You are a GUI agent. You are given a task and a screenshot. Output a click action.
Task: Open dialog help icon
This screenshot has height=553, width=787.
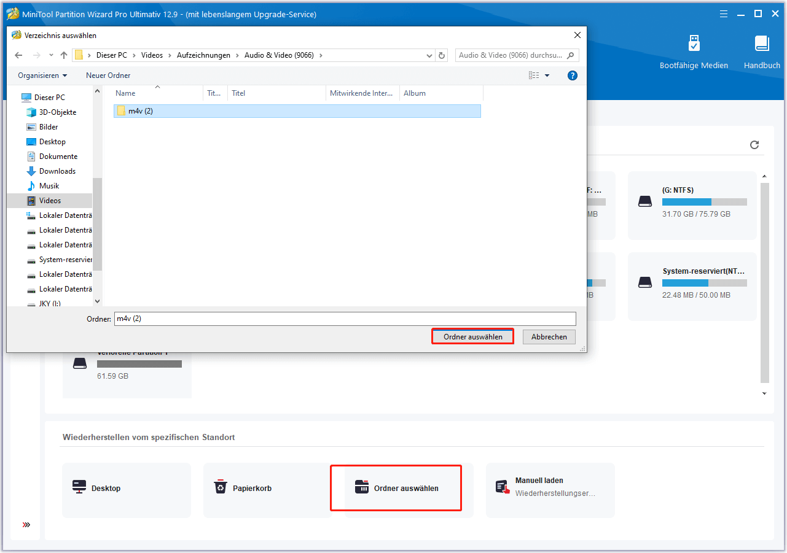pos(573,75)
